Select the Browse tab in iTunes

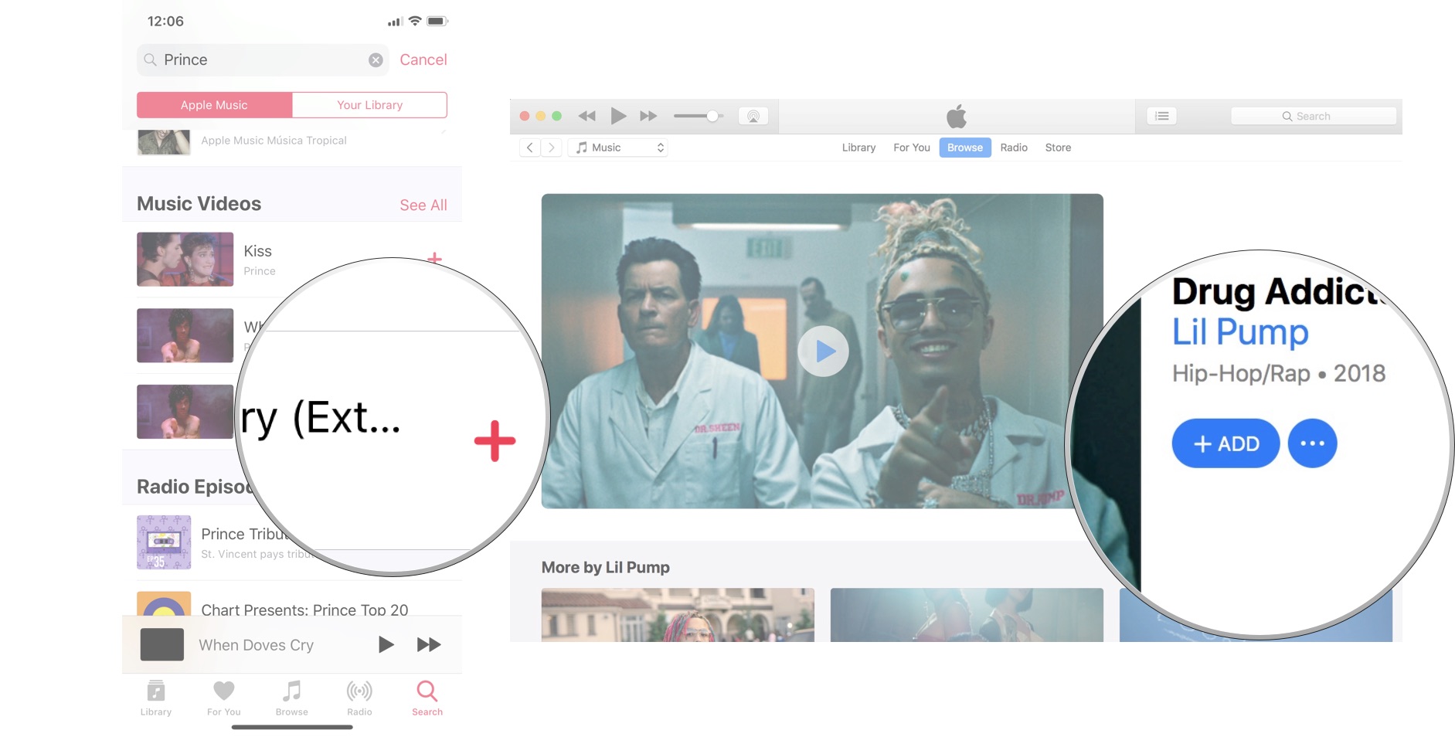coord(965,148)
